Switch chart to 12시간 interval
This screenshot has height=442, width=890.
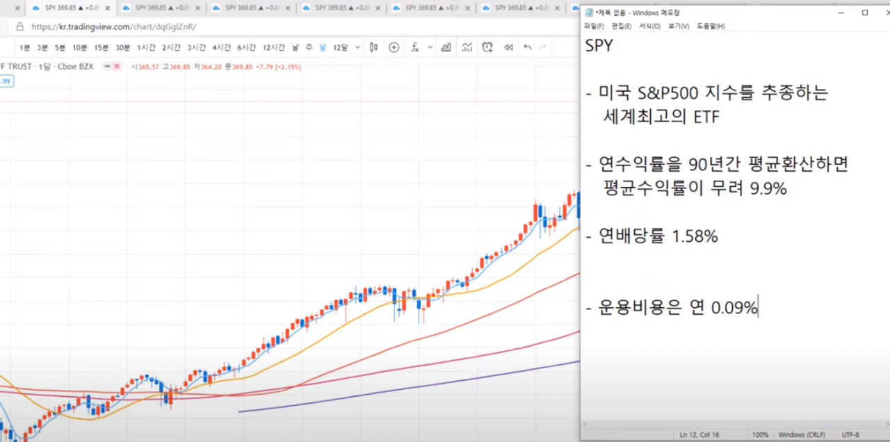(x=274, y=47)
